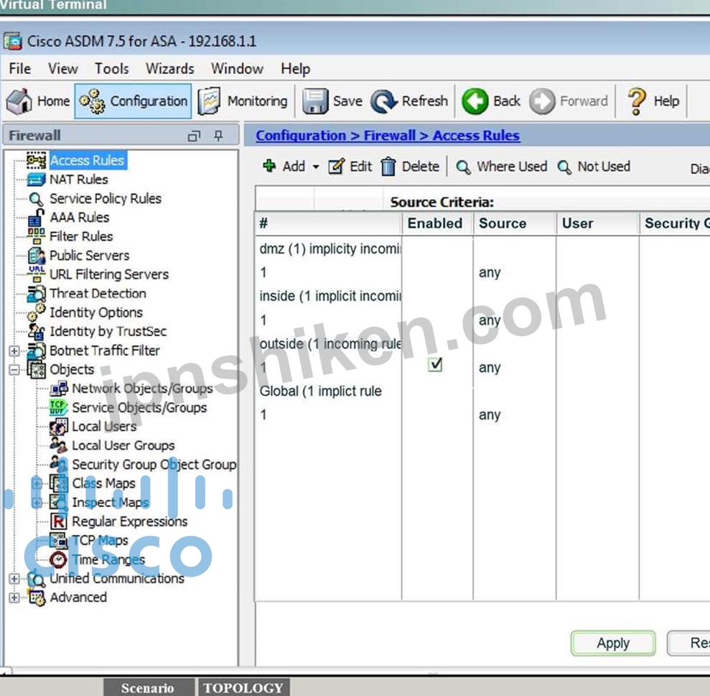Select TCP Maps tree item

click(100, 541)
